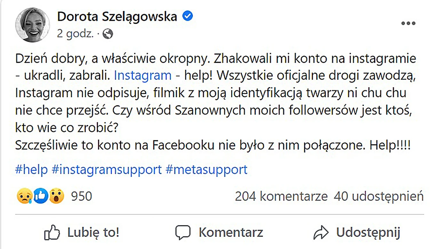Click the thumbs-up icon beside Lubię to!

click(53, 232)
